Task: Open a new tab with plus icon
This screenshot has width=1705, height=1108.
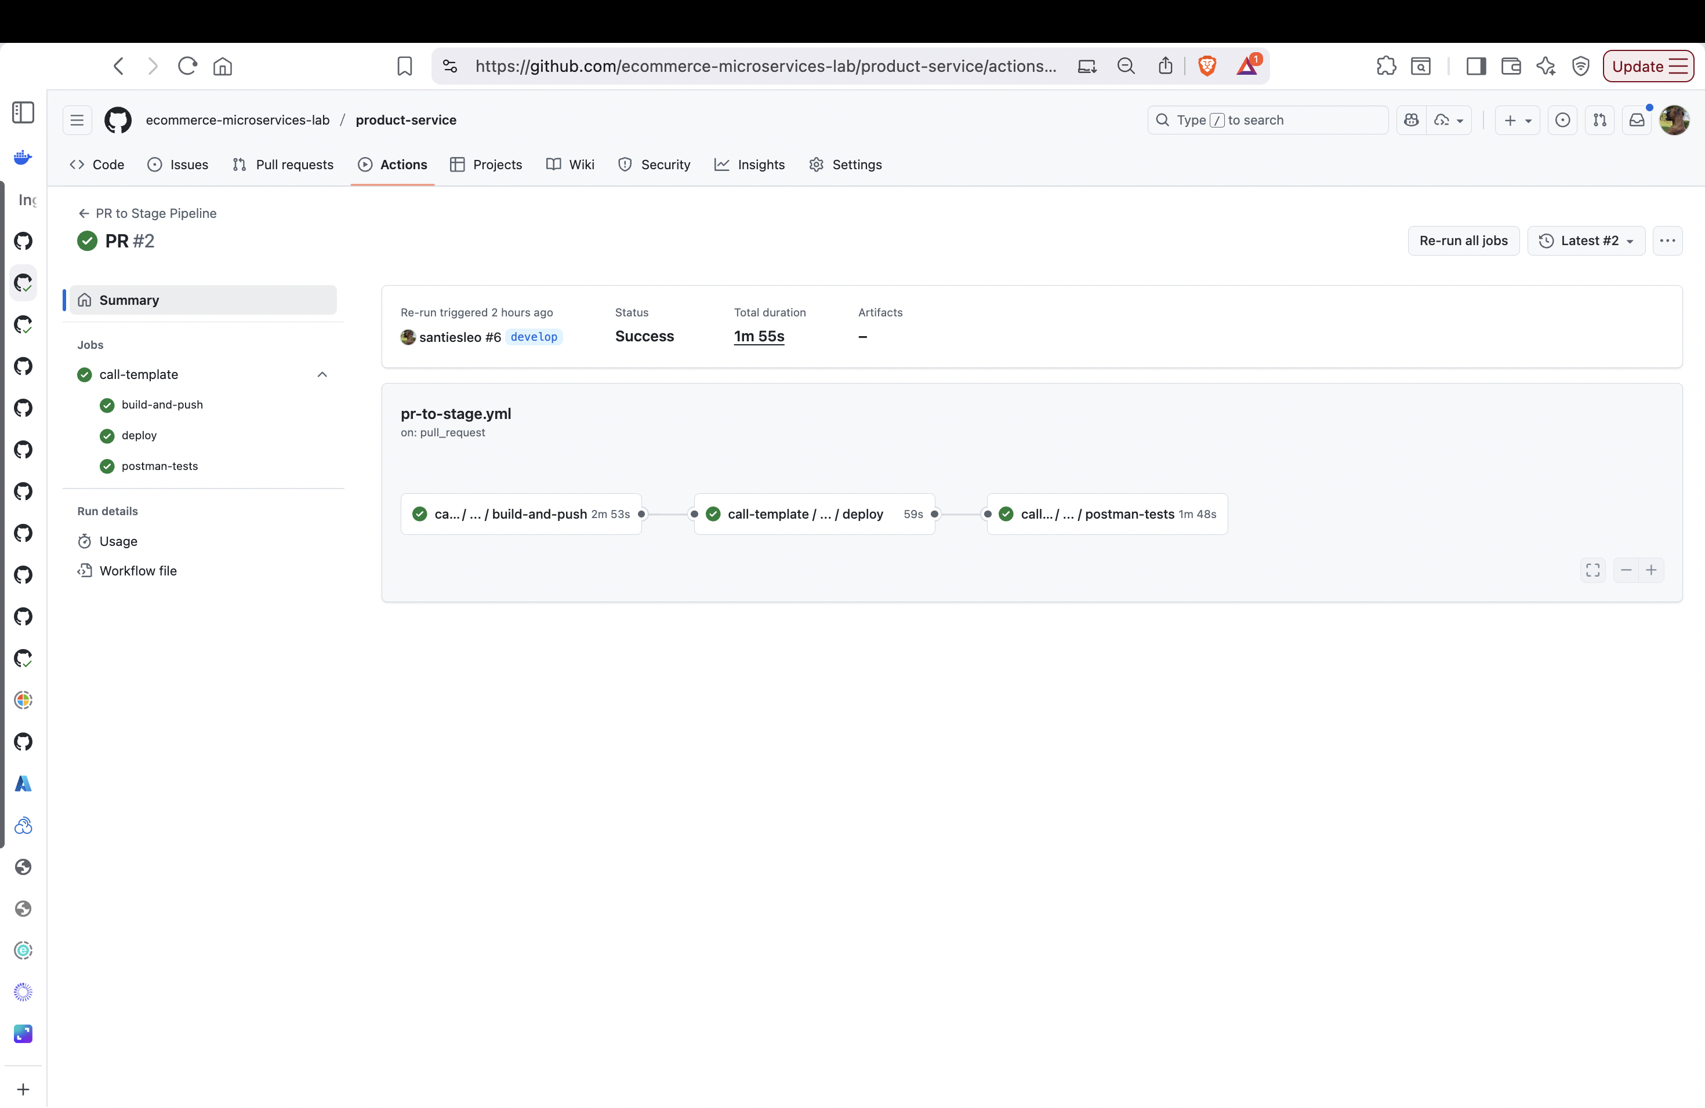Action: click(x=23, y=1089)
